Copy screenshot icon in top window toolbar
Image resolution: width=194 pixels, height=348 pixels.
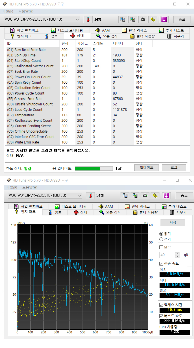[133, 19]
